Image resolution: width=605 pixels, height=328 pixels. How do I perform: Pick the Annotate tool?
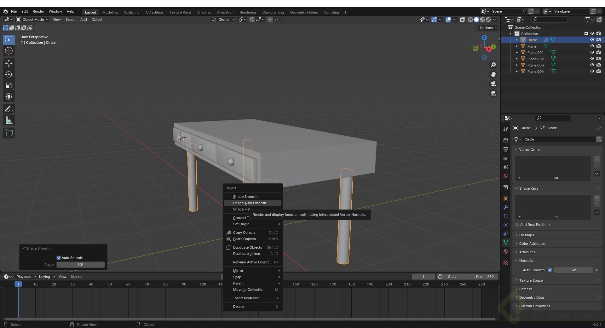pos(9,109)
